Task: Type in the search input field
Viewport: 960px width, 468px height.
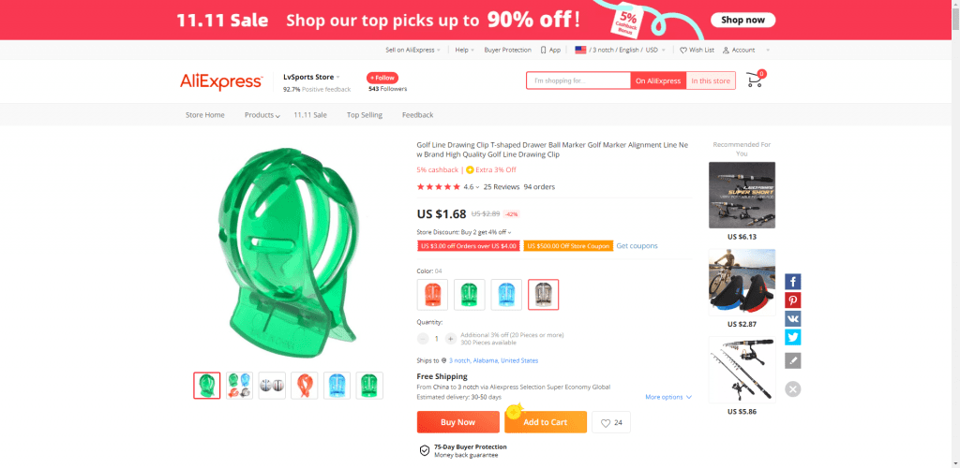Action: (x=577, y=81)
